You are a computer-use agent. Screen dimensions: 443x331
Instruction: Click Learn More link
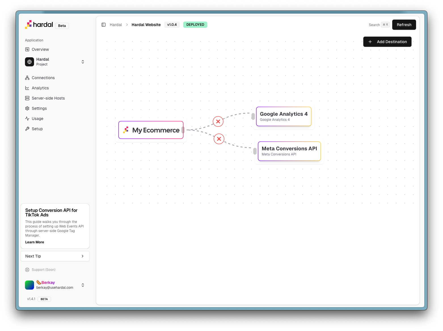(35, 242)
